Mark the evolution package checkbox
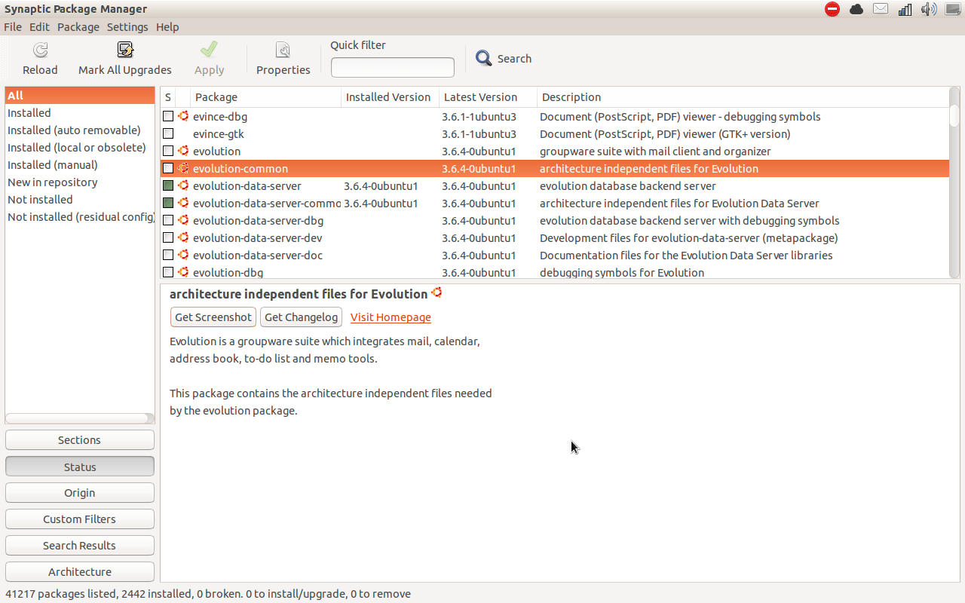 coord(168,152)
